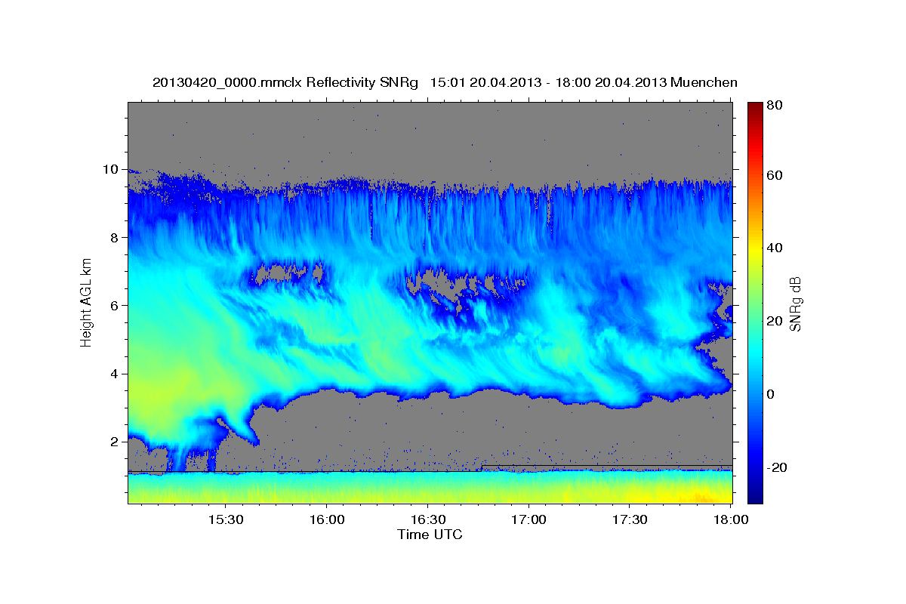Image resolution: width=906 pixels, height=604 pixels.
Task: Click the height tick label 10
Action: coord(110,170)
